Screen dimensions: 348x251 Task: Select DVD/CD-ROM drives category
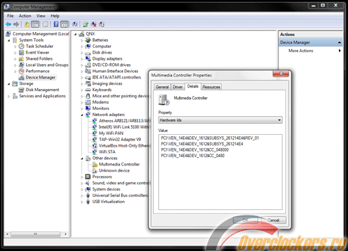click(x=111, y=65)
